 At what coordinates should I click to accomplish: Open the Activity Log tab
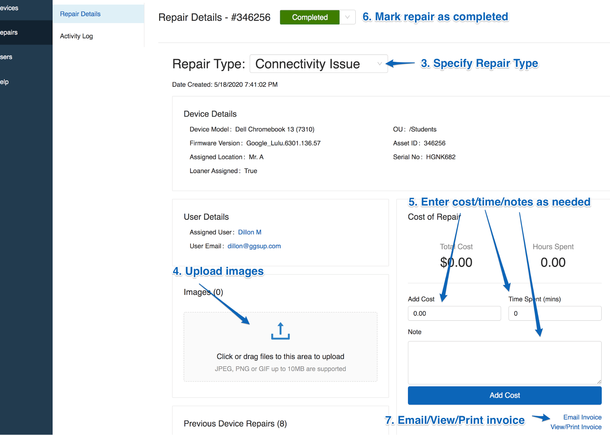pos(98,36)
